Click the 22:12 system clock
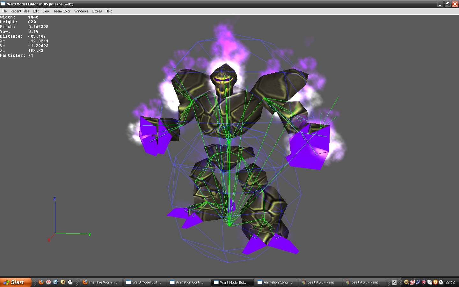Image resolution: width=459 pixels, height=287 pixels. coord(450,282)
